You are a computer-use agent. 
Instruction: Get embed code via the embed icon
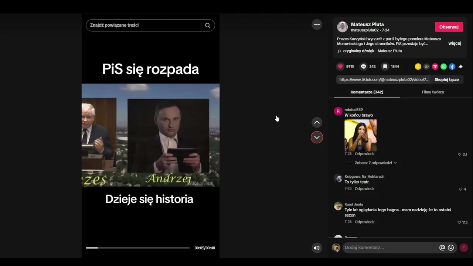426,66
